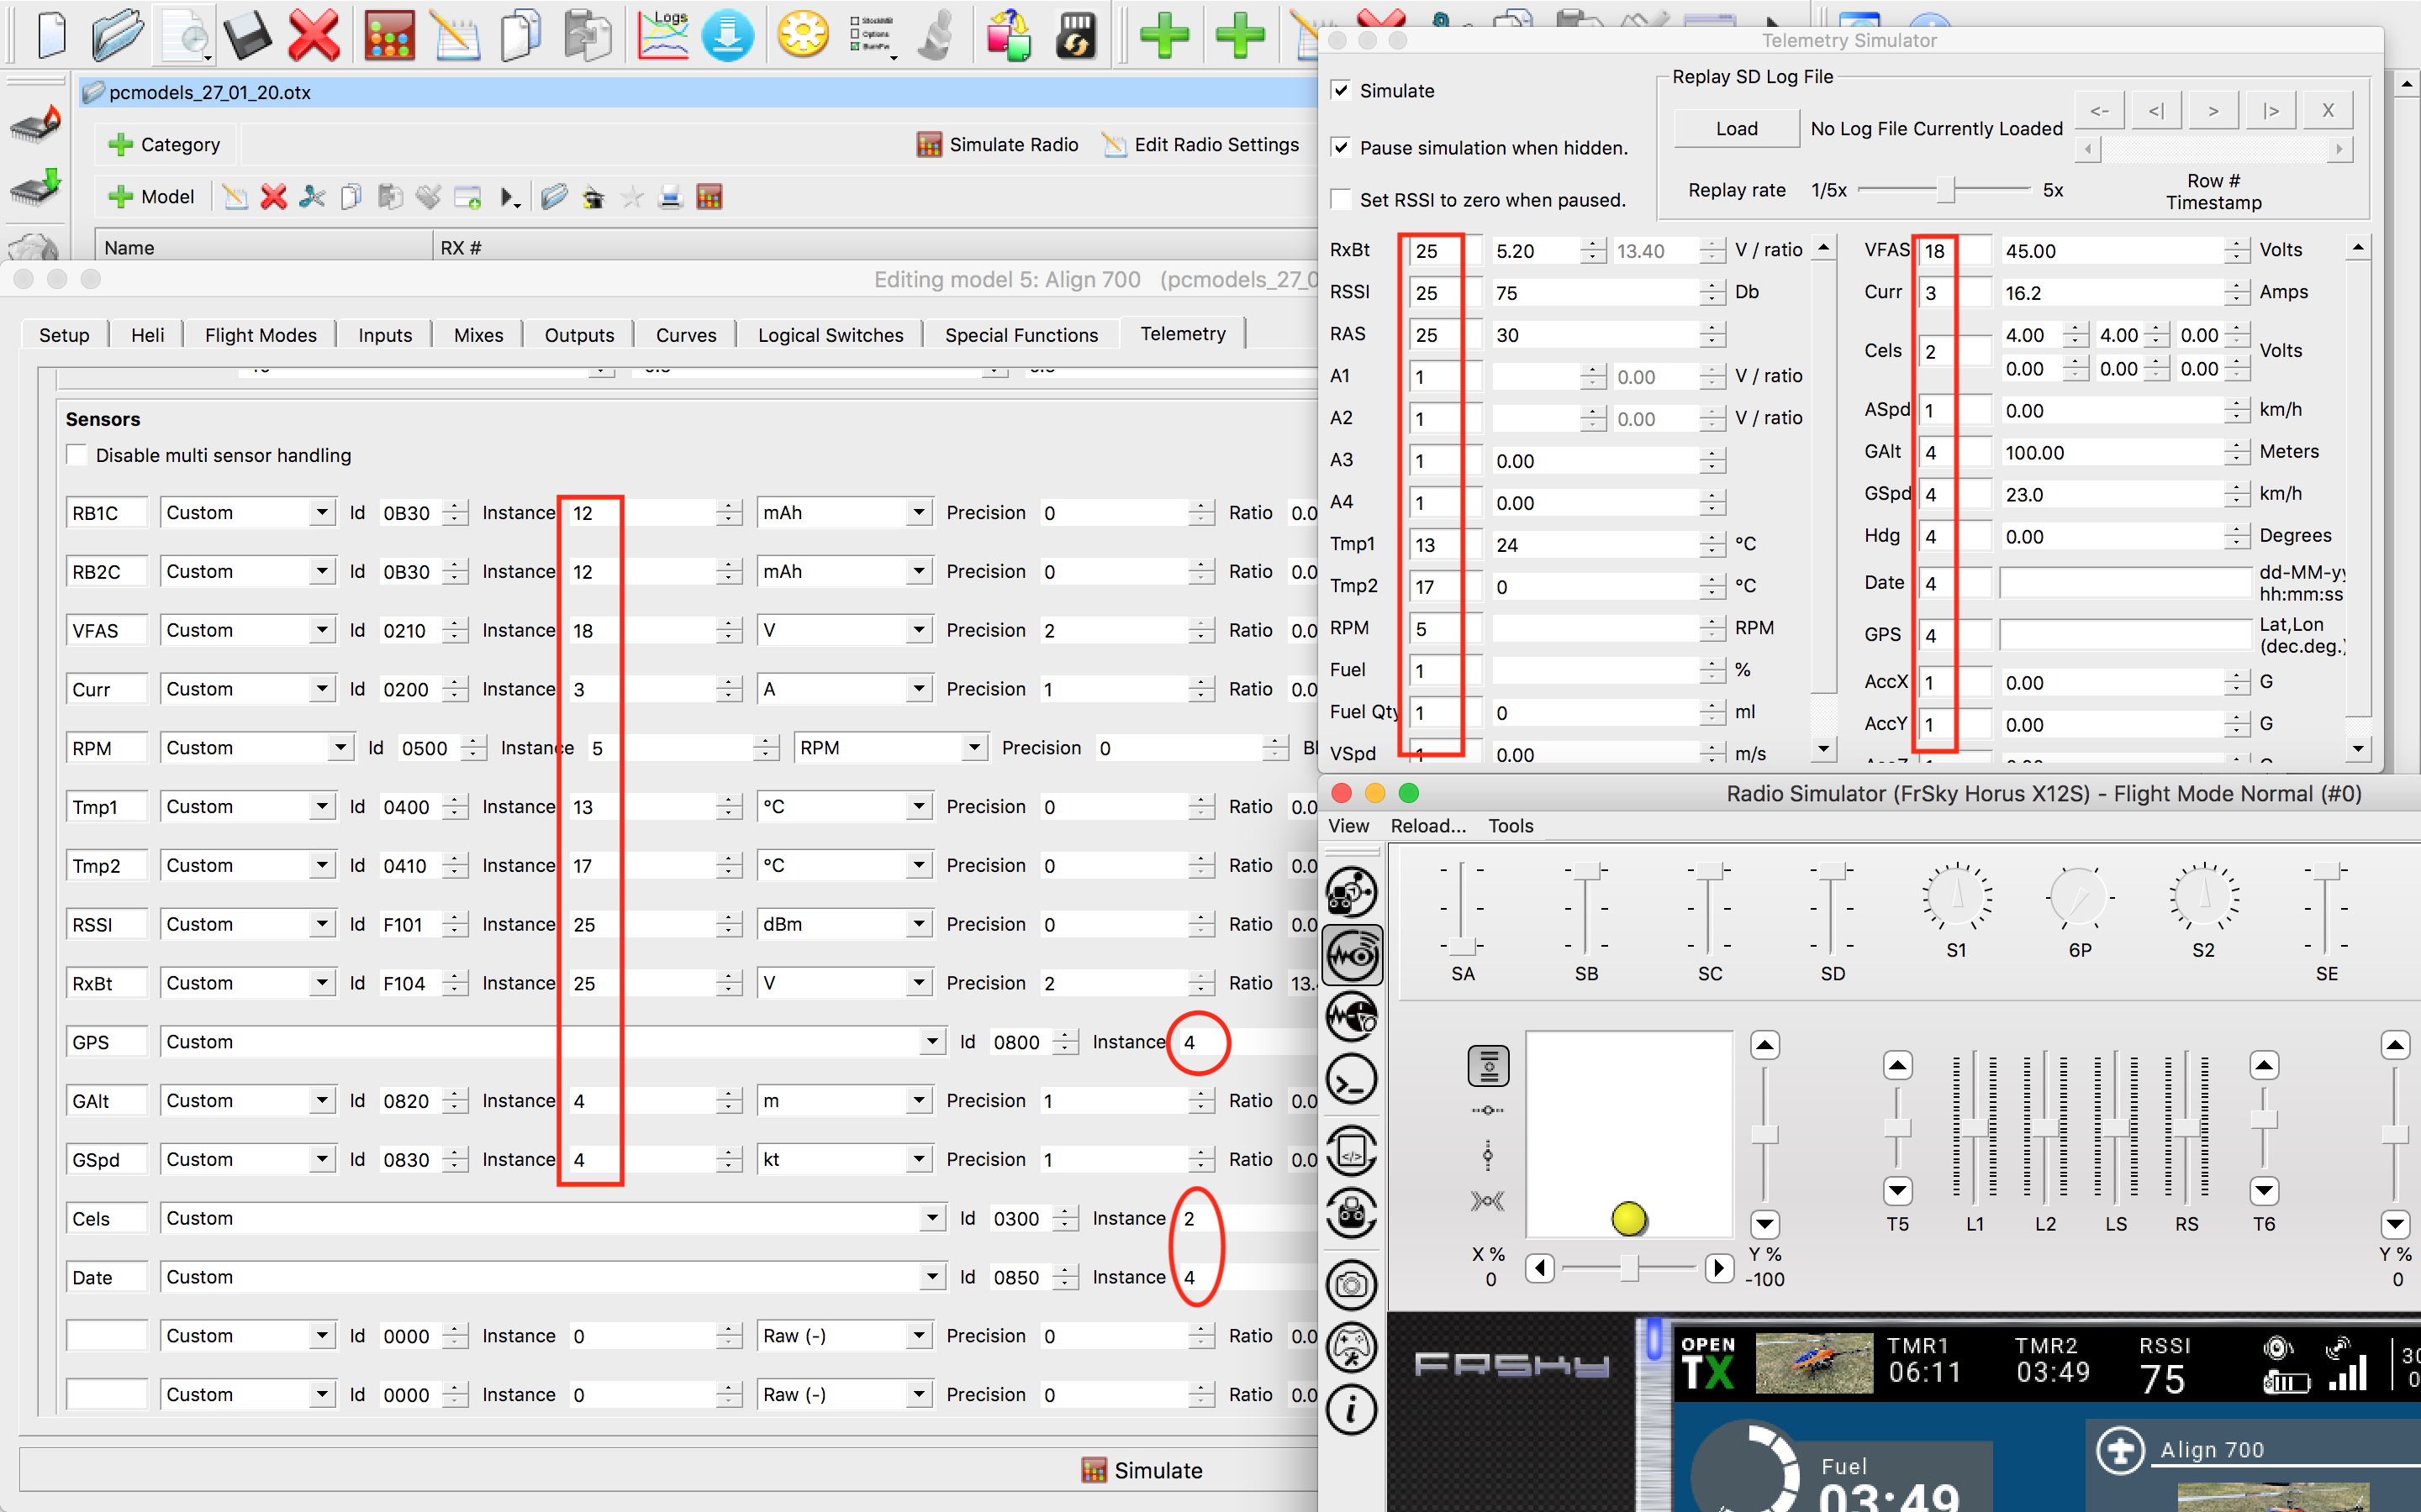Image resolution: width=2421 pixels, height=1512 pixels.
Task: Open the Logs viewer from the toolbar
Action: coord(662,35)
